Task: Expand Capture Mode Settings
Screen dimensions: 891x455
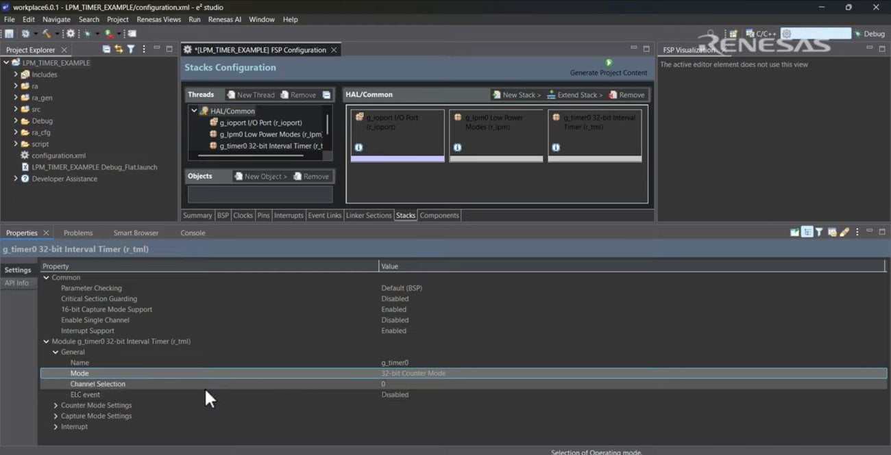Action: 56,416
